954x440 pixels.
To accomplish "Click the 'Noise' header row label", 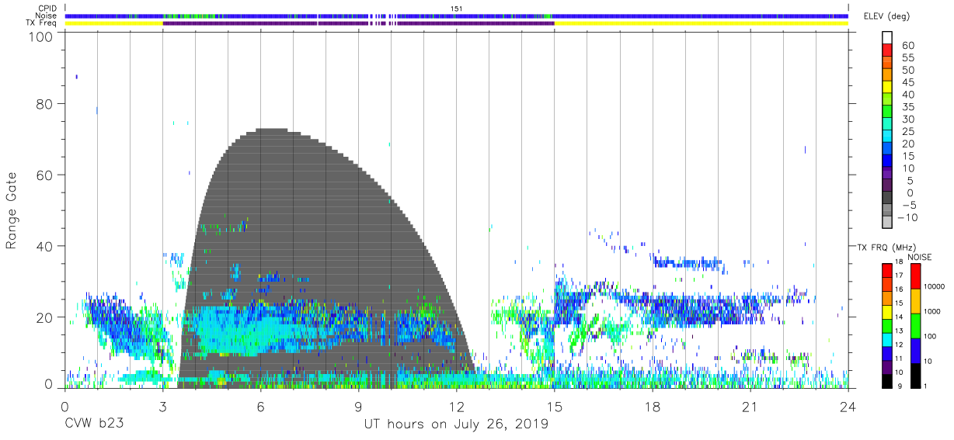I will (x=47, y=16).
